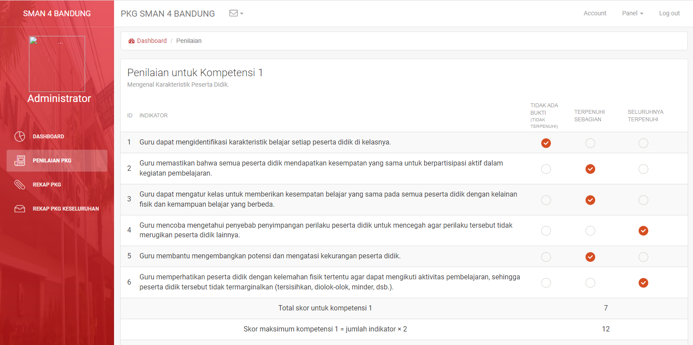The height and width of the screenshot is (345, 693).
Task: Click the ID column header
Action: (130, 116)
